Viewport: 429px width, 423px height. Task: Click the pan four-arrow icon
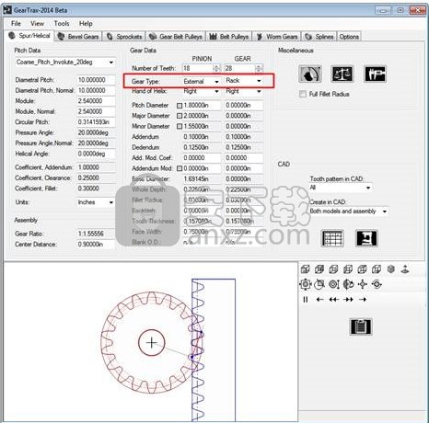click(363, 284)
